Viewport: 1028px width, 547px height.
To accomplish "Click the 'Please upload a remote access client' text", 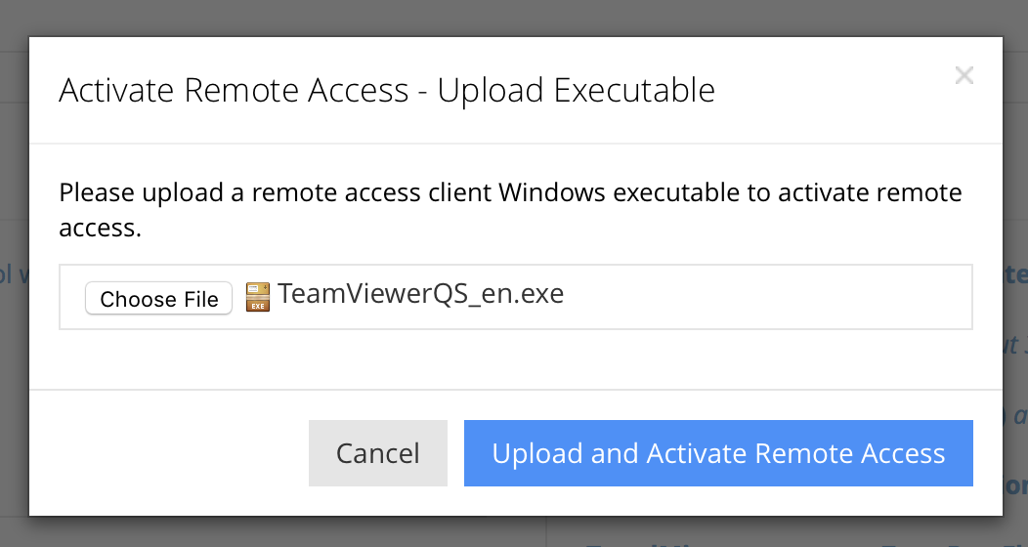I will pyautogui.click(x=274, y=191).
